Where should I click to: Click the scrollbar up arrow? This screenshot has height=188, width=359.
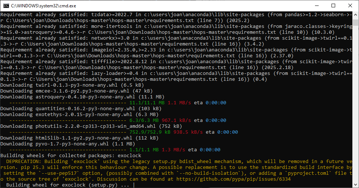tap(355, 15)
